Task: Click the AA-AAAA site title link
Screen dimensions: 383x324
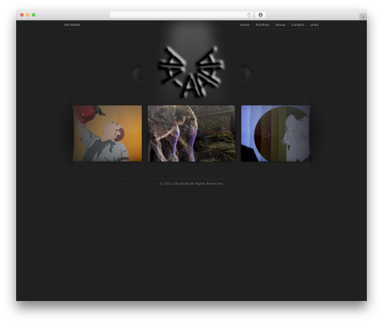Action: 72,25
